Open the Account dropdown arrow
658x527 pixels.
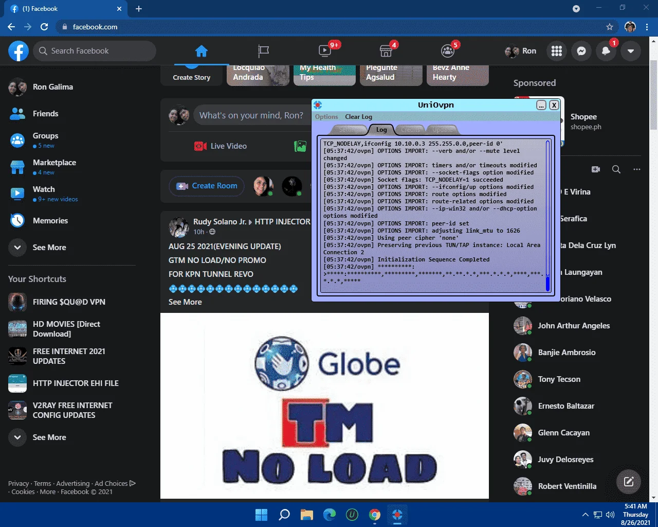click(x=631, y=51)
